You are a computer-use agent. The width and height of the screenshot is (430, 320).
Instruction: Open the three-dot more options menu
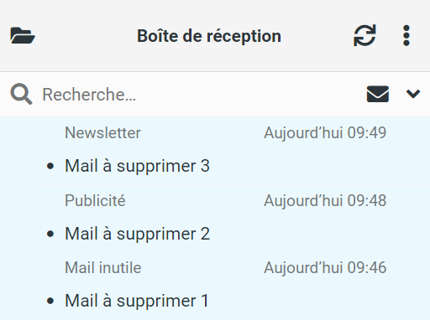click(x=406, y=35)
